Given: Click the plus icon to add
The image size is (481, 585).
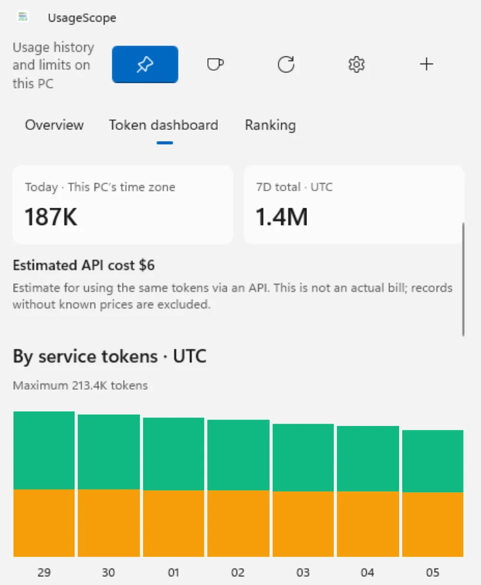Looking at the screenshot, I should tap(427, 64).
